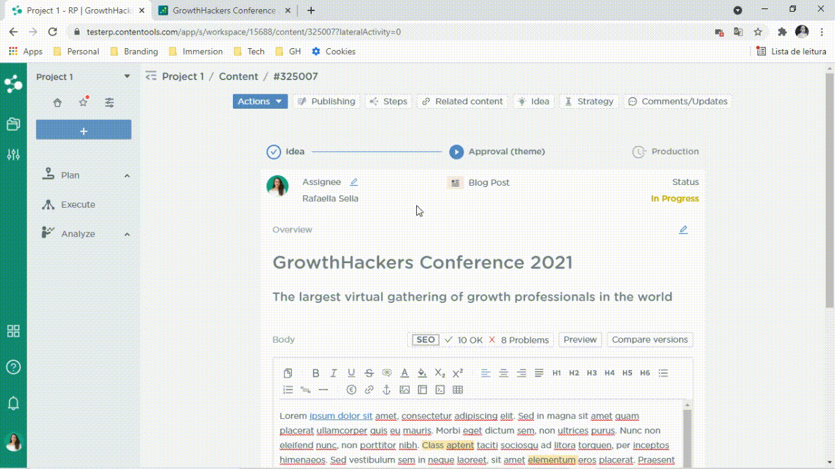Click the blockquote icon in toolbar
The image size is (835, 469).
387,373
